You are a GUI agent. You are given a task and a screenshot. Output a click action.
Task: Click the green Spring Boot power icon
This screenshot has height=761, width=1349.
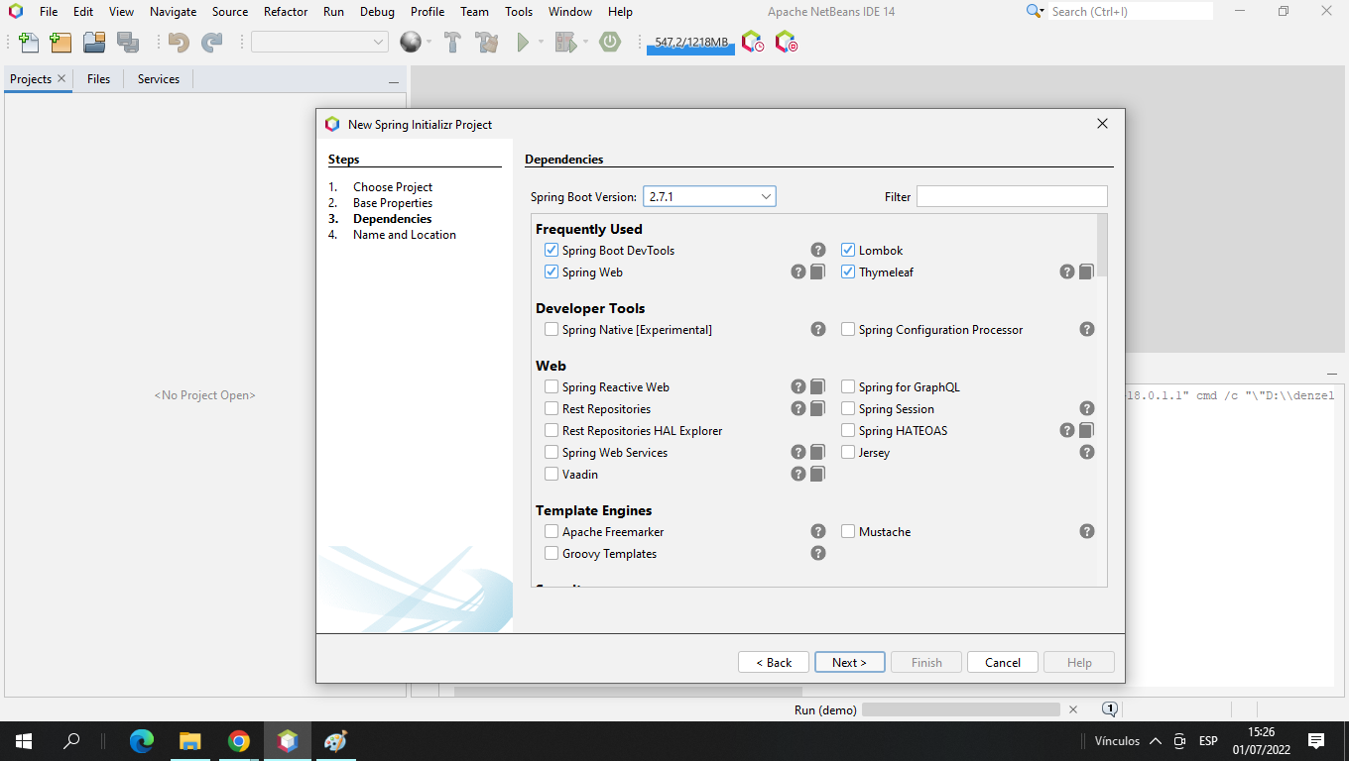(610, 42)
